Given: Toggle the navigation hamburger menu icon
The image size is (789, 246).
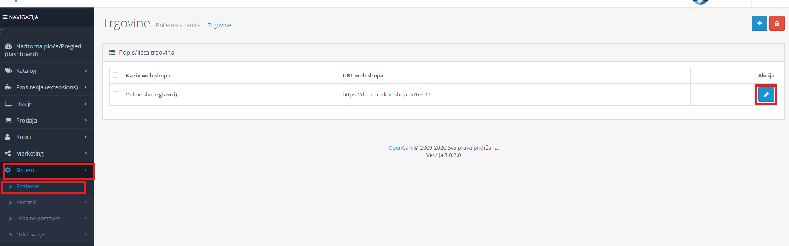Looking at the screenshot, I should coord(5,17).
